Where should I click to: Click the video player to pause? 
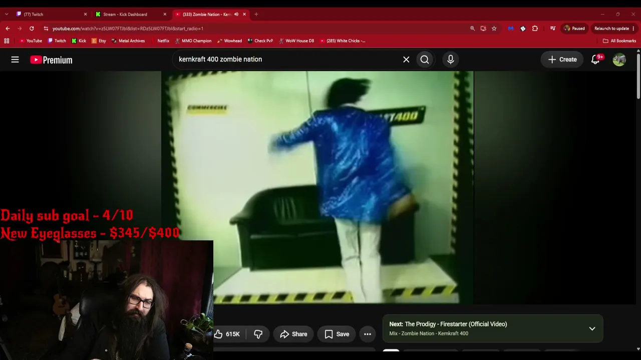click(317, 187)
